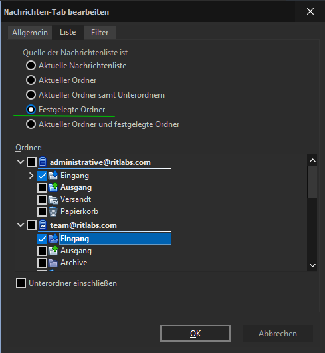Check the Papierkorb folder checkbox
Image resolution: width=325 pixels, height=353 pixels.
tap(42, 211)
